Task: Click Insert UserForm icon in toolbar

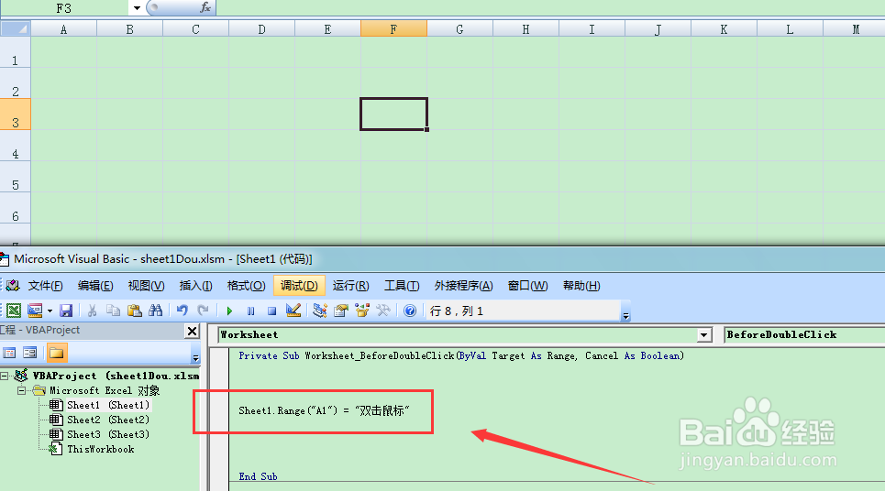Action: [x=35, y=311]
